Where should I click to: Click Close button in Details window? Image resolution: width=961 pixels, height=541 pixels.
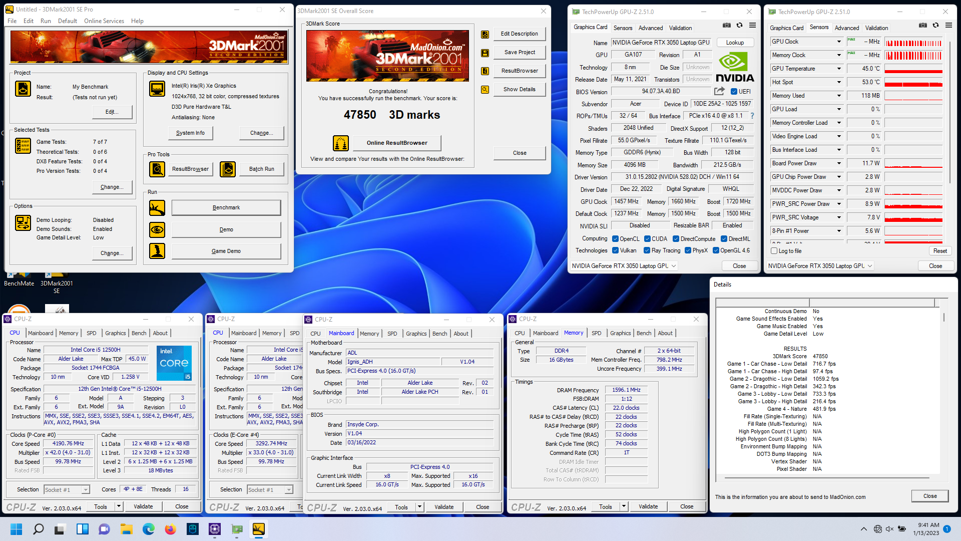(x=930, y=496)
